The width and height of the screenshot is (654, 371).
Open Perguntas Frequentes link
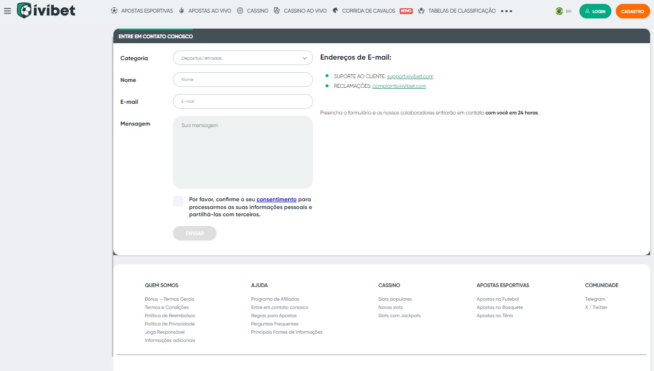275,324
